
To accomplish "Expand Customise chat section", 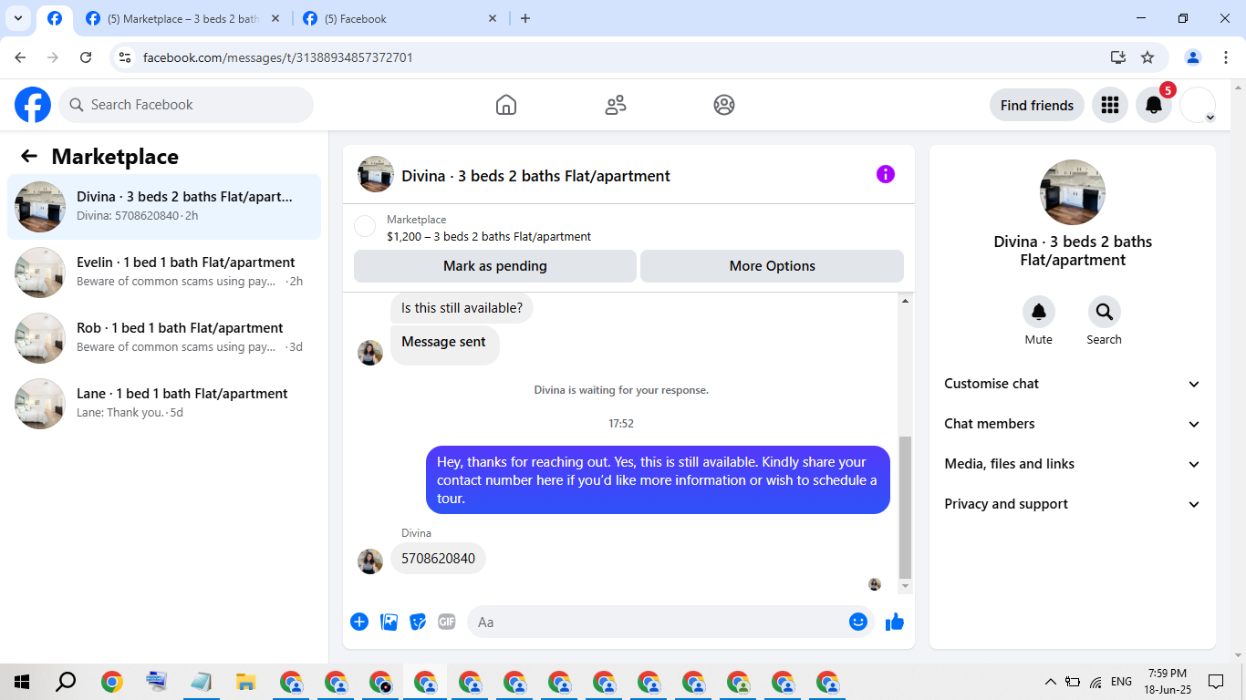I will pos(1073,384).
